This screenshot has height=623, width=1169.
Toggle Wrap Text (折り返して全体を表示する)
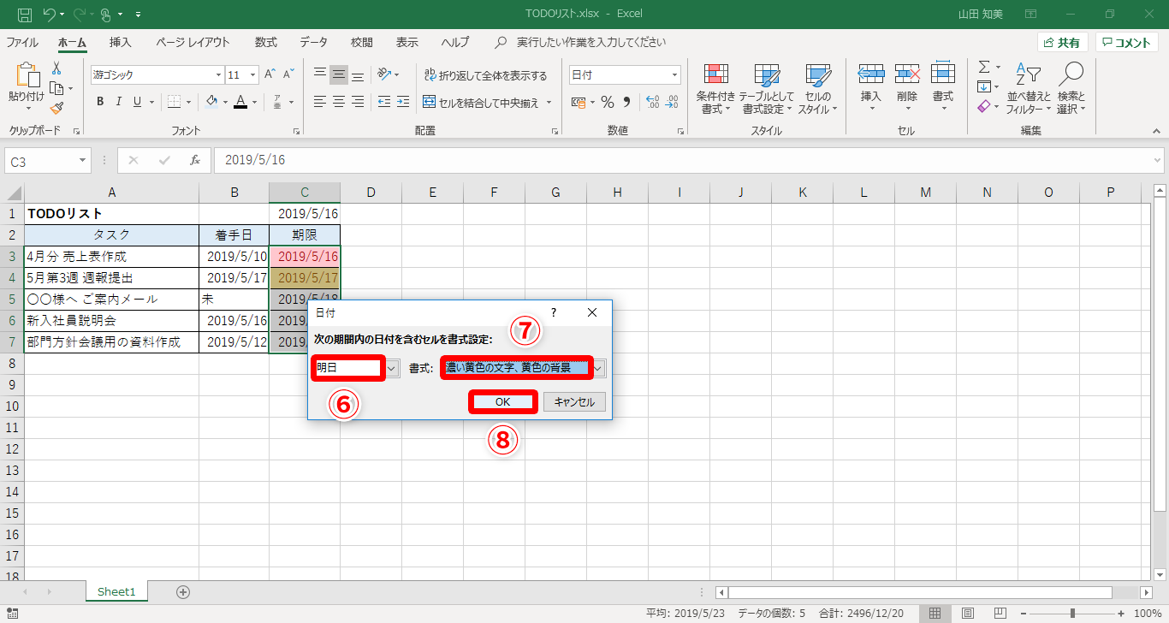point(486,75)
